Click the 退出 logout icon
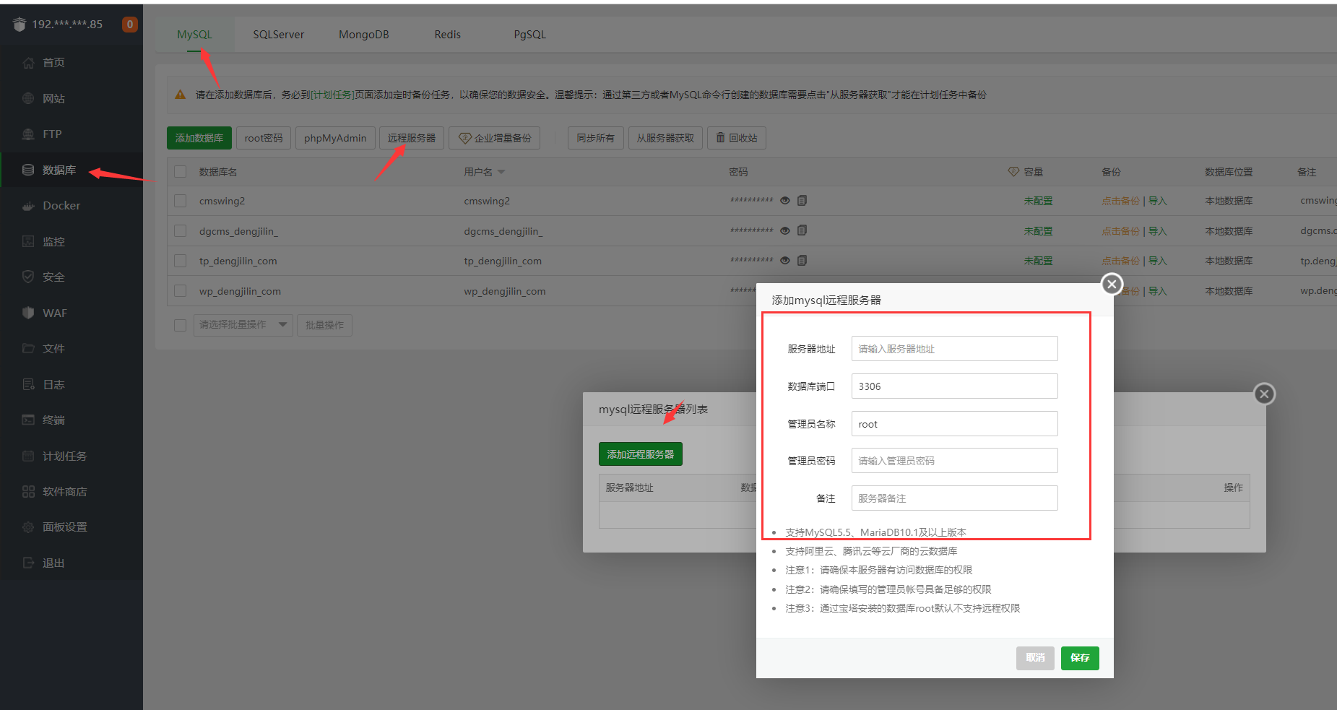1337x710 pixels. 28,563
